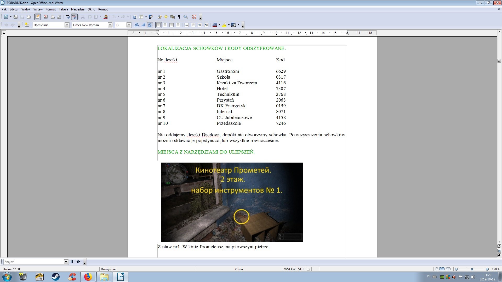Expand highlighting color dropdown arrow
Image resolution: width=502 pixels, height=282 pixels.
pyautogui.click(x=229, y=25)
